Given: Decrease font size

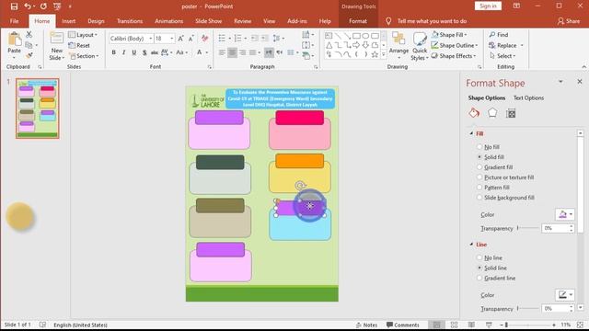Looking at the screenshot, I should point(191,39).
